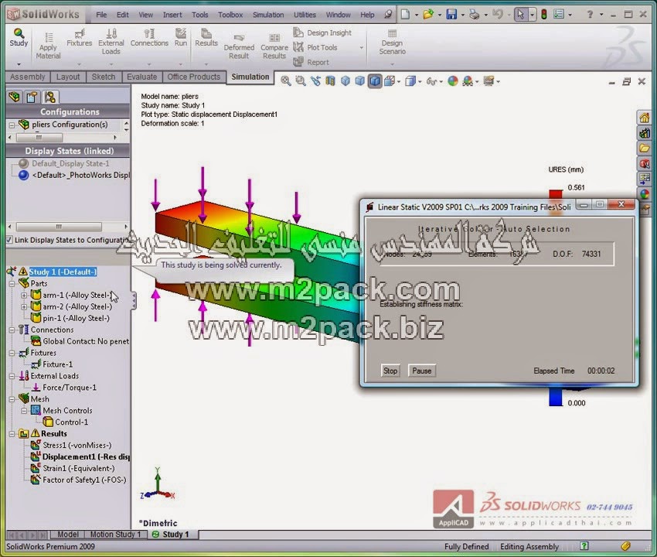Click the Open file folder icon
The width and height of the screenshot is (657, 557).
pyautogui.click(x=428, y=14)
